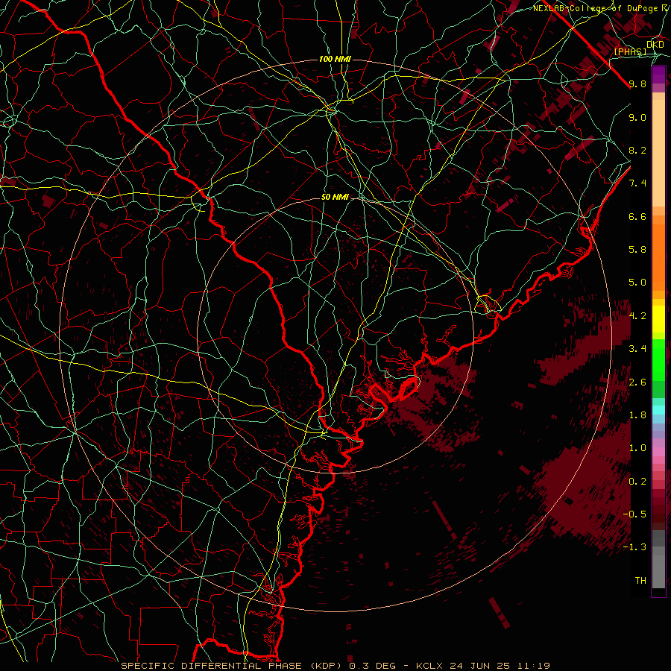The image size is (671, 671).
Task: Click the bright green segment of color bar
Action: click(658, 359)
